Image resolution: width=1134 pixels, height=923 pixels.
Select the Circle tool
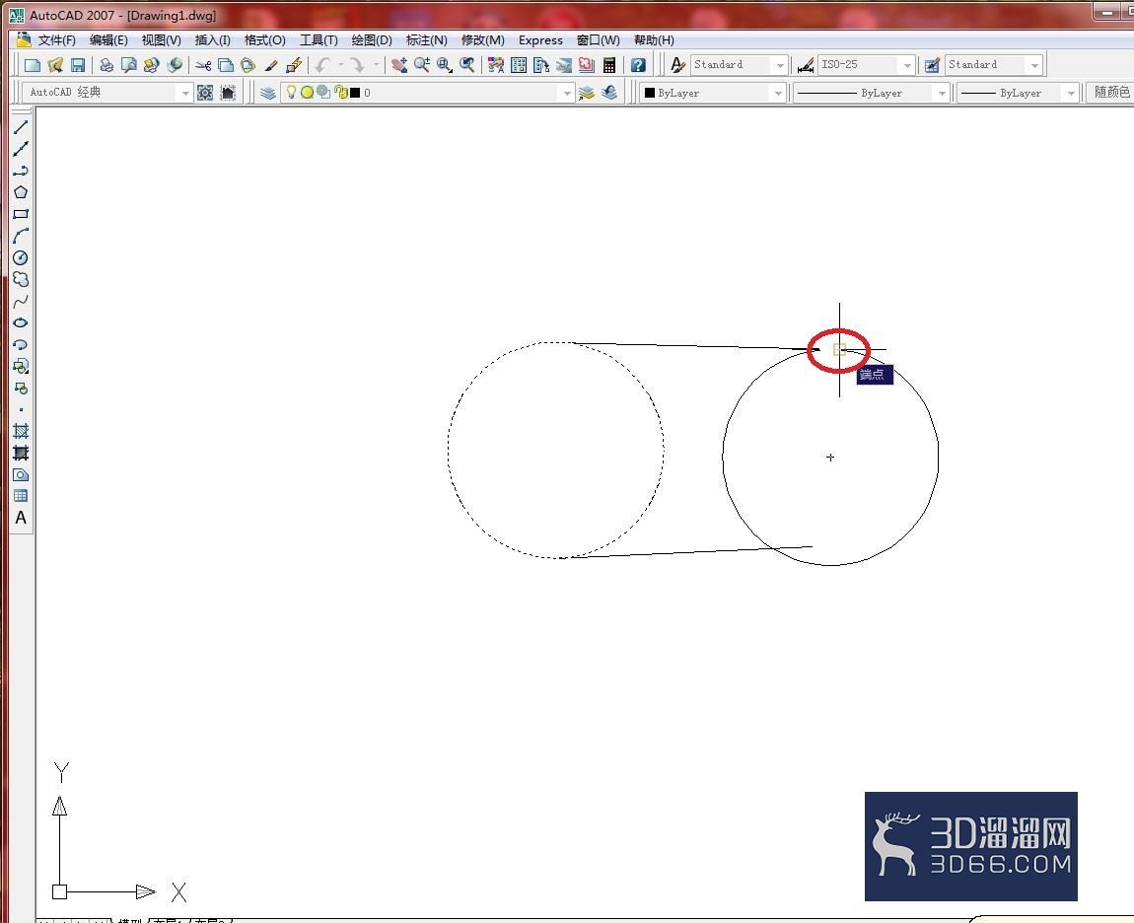21,257
